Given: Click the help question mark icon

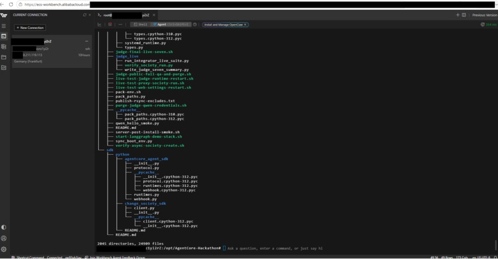Looking at the screenshot, I should tap(195, 25).
